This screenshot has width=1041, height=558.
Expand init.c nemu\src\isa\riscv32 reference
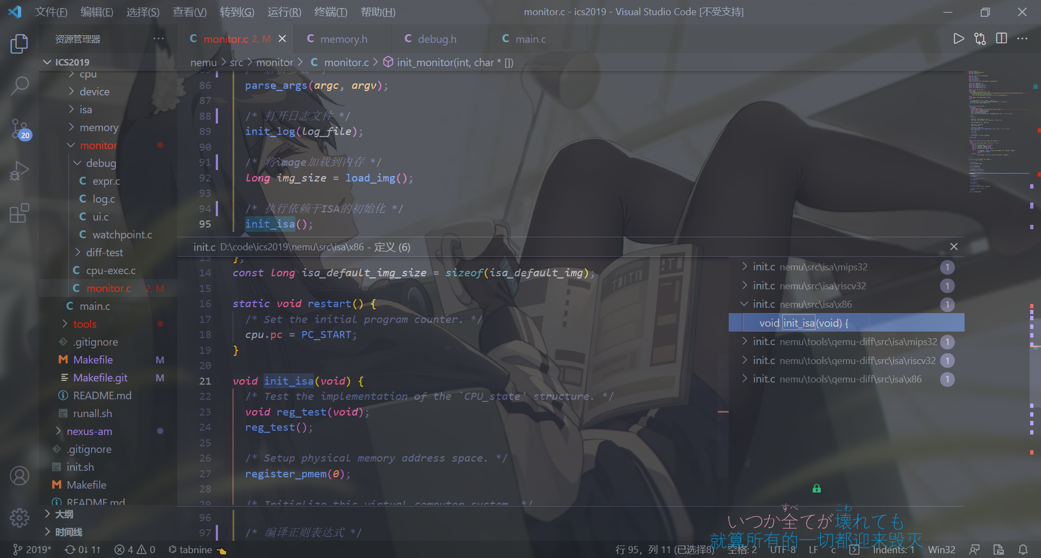pyautogui.click(x=846, y=286)
